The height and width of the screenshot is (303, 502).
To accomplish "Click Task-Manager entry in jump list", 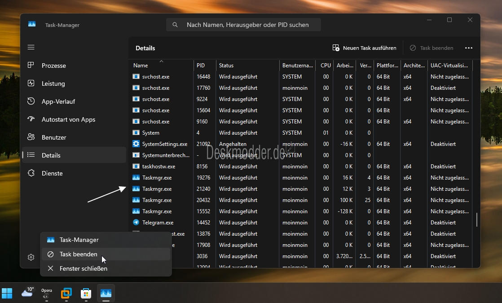I will (79, 240).
